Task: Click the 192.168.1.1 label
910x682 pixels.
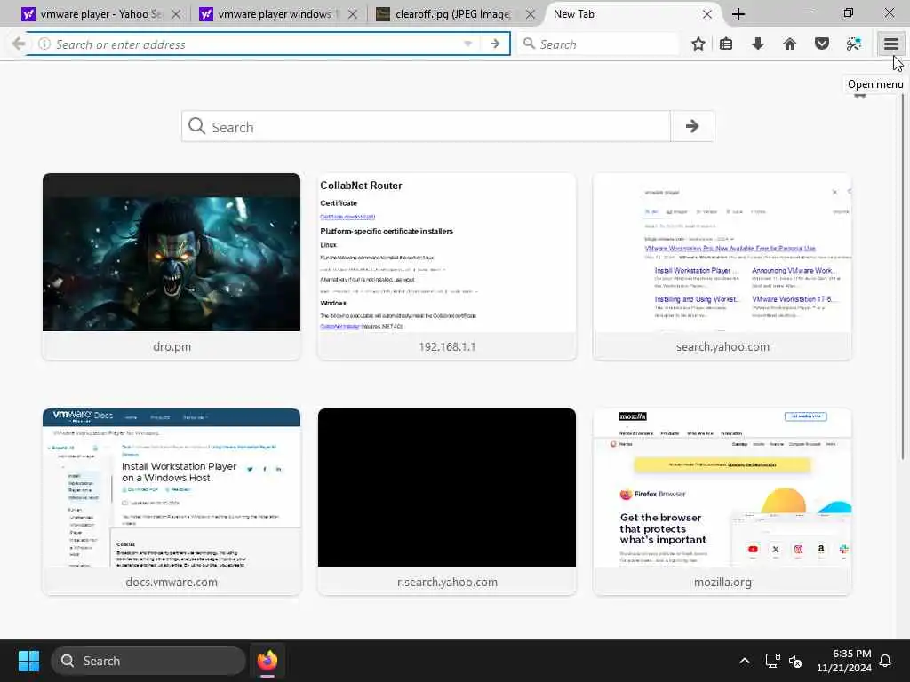Action: point(447,347)
